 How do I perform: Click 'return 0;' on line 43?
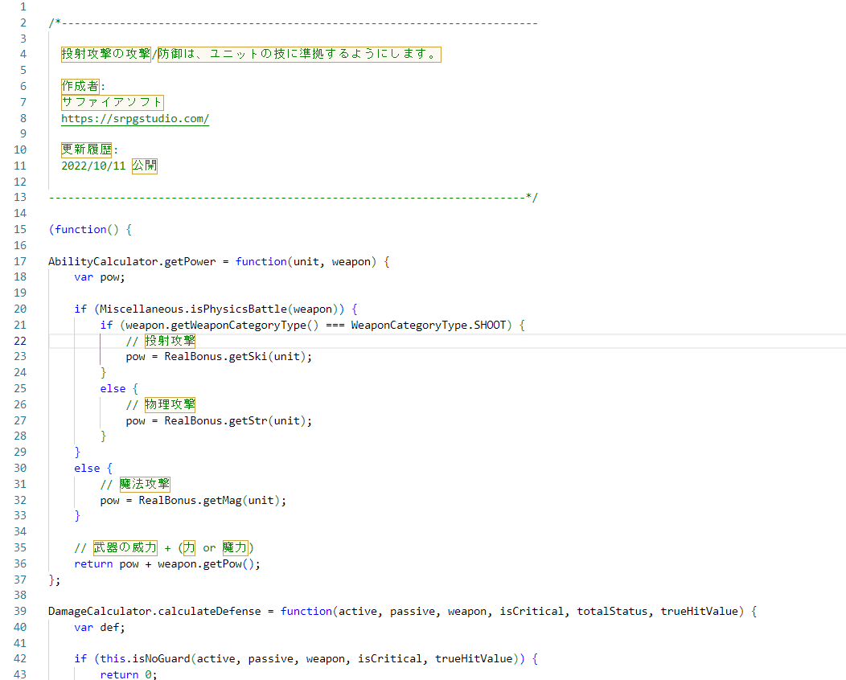tap(129, 674)
